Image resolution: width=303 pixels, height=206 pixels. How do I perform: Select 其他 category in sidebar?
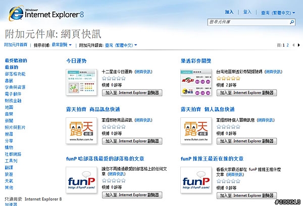pyautogui.click(x=9, y=187)
